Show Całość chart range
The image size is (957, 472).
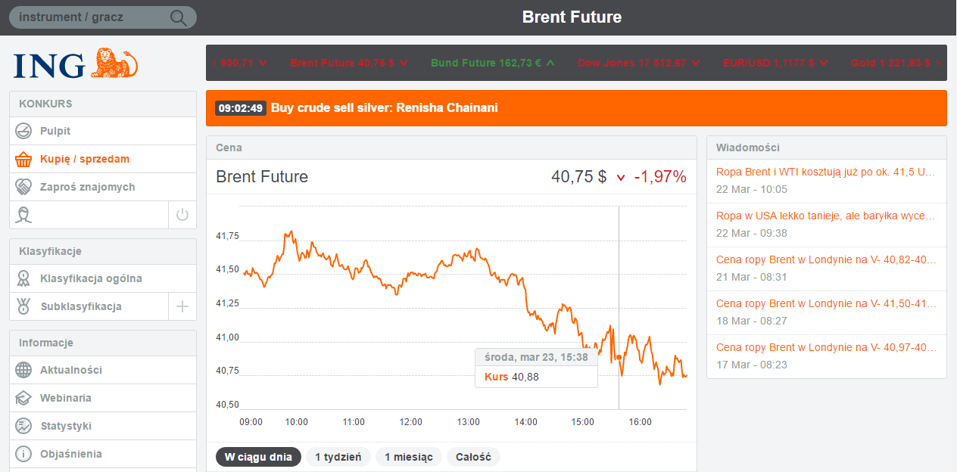click(473, 457)
